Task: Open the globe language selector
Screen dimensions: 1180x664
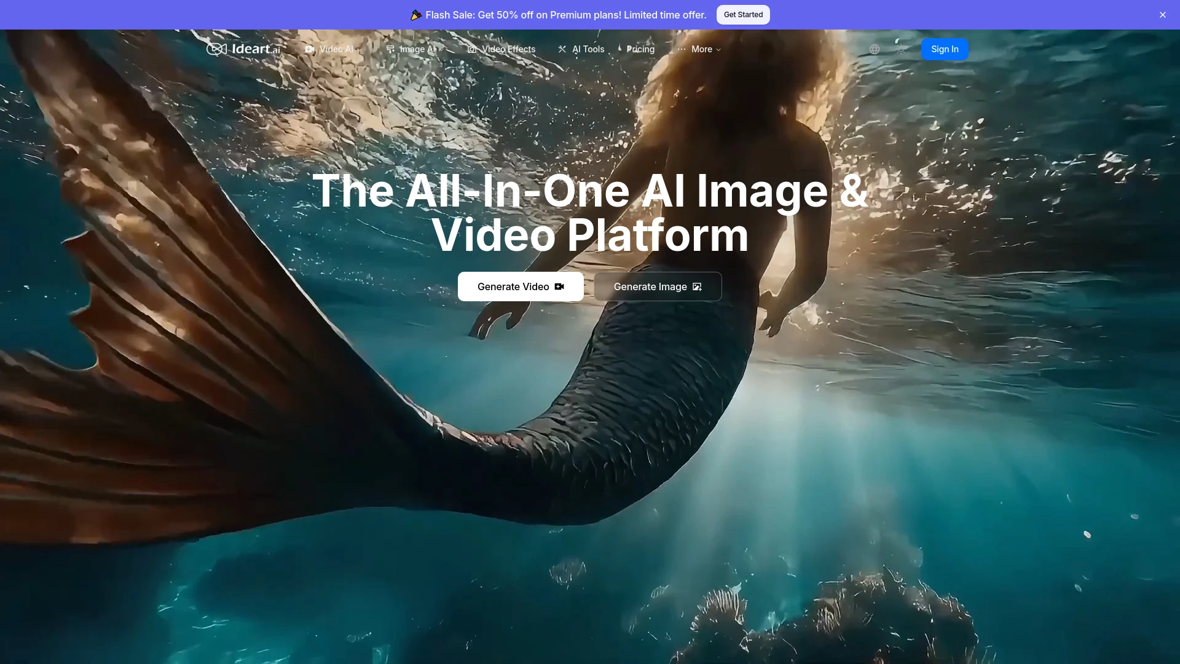Action: pyautogui.click(x=875, y=49)
